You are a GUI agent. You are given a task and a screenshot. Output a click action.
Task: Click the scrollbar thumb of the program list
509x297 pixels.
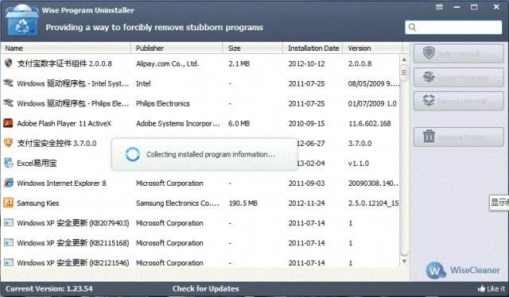[404, 72]
